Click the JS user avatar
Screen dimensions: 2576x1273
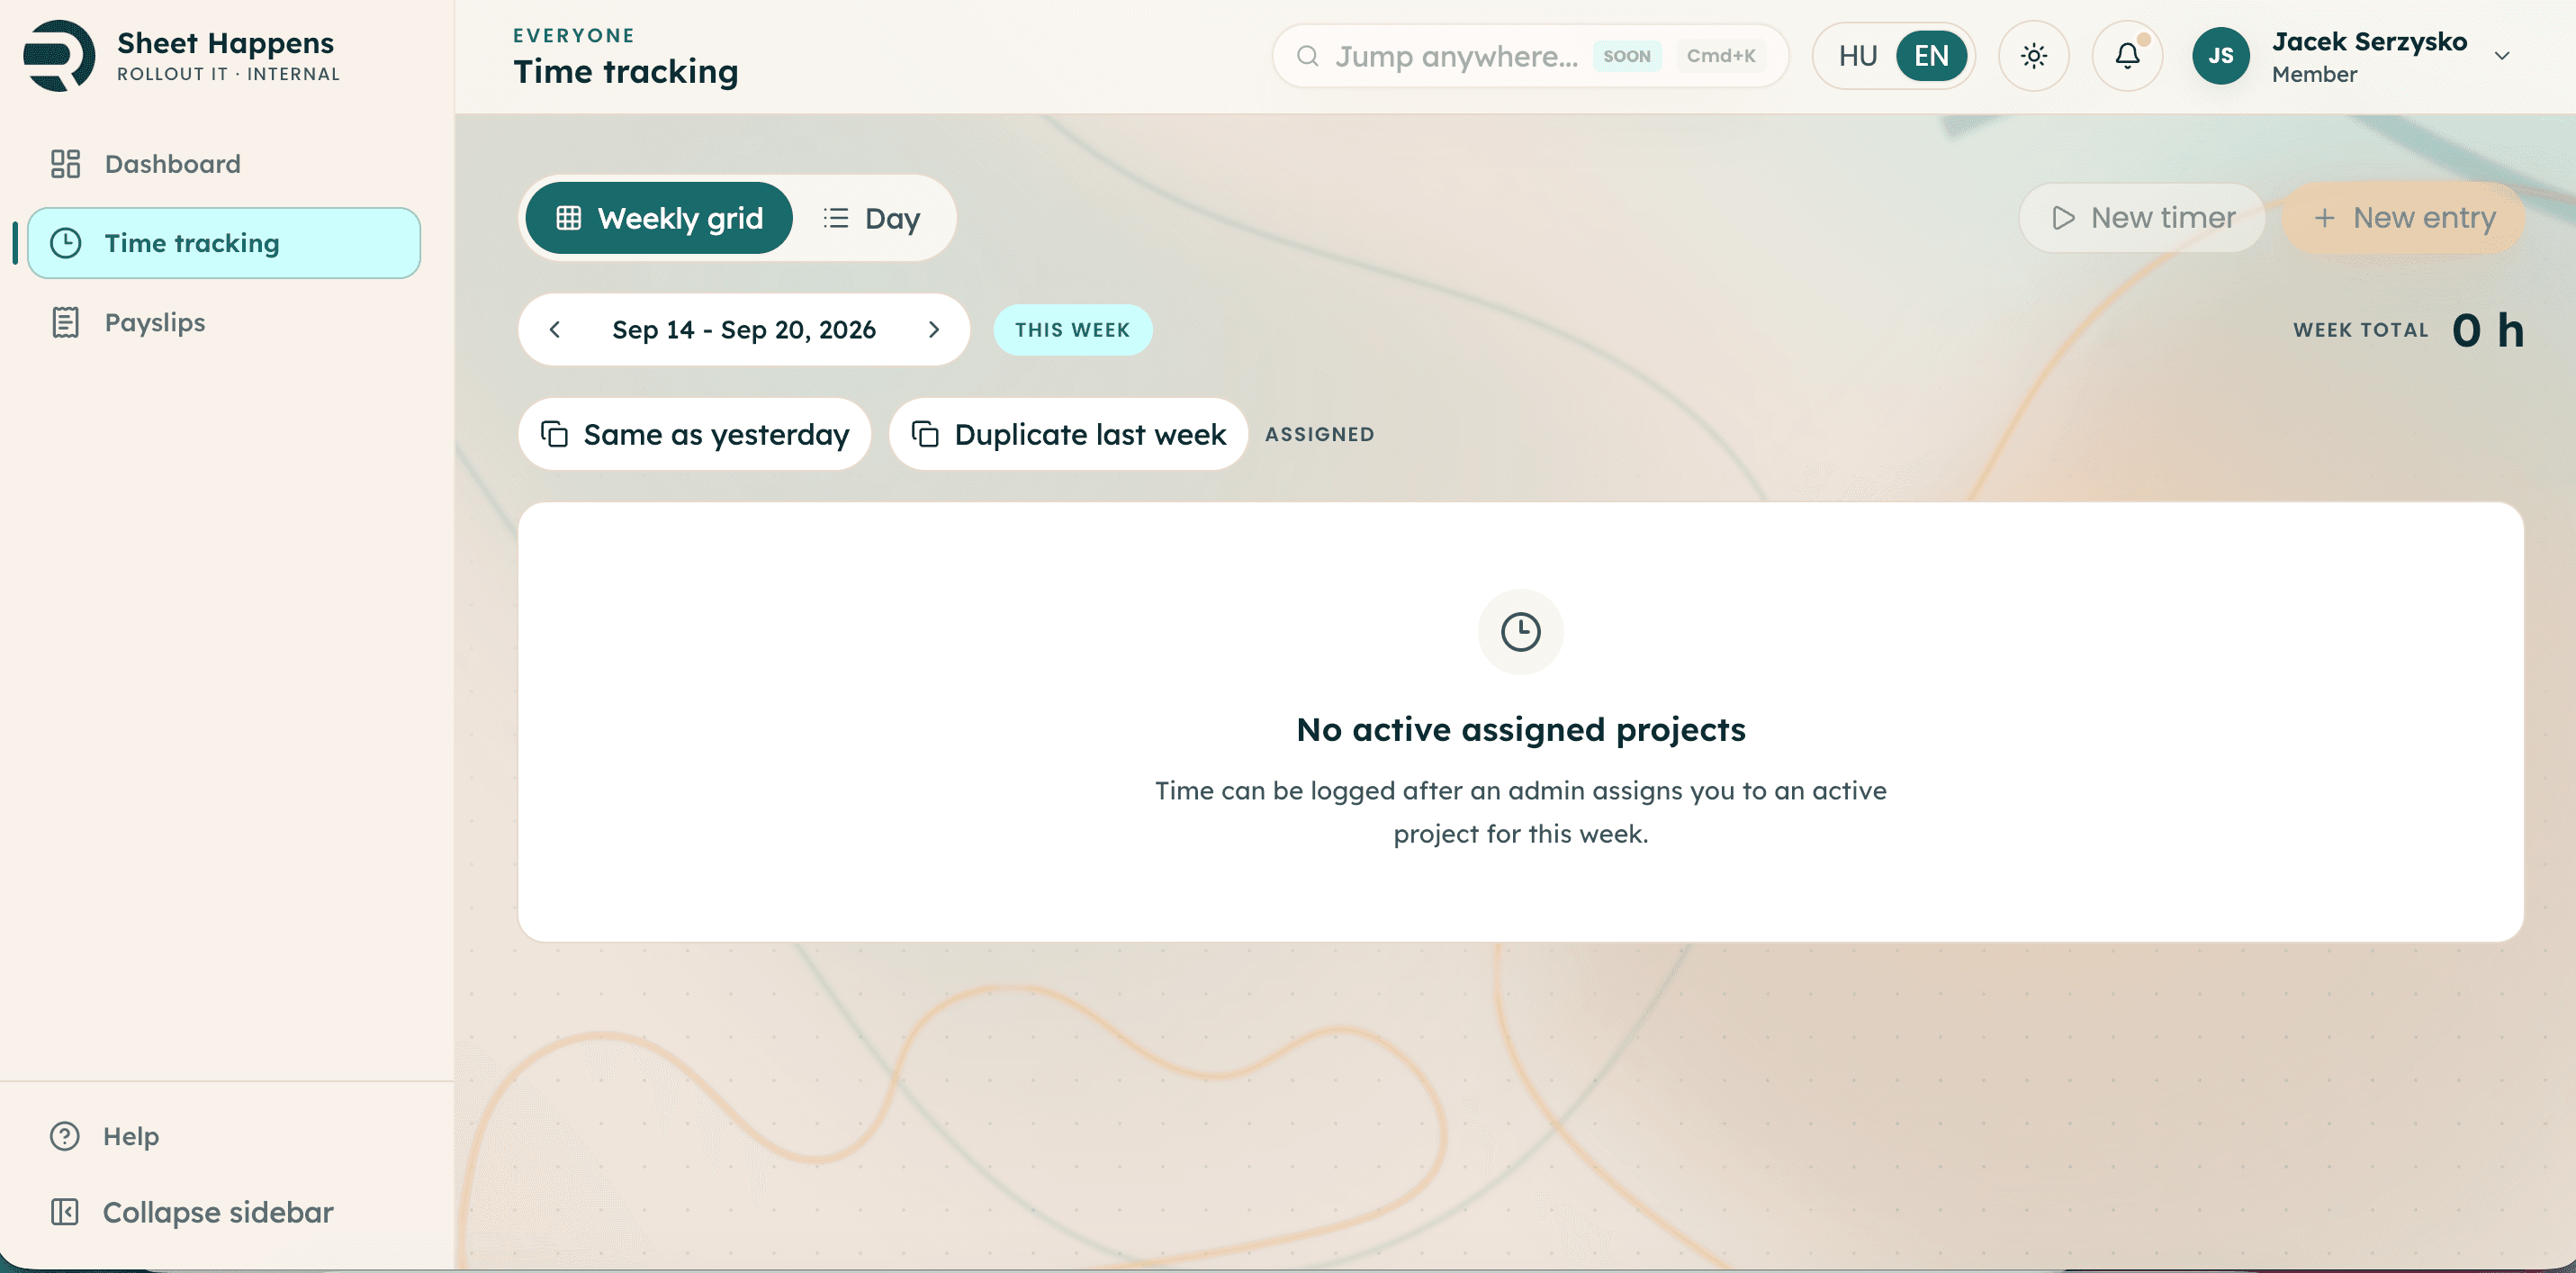click(2220, 56)
